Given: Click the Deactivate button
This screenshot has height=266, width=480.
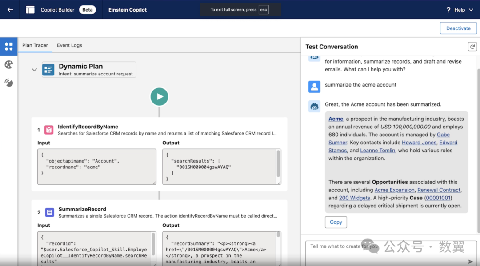Looking at the screenshot, I should pos(458,28).
